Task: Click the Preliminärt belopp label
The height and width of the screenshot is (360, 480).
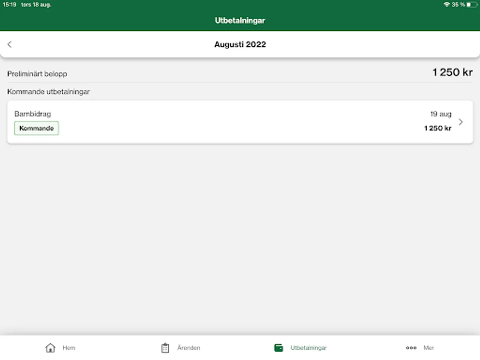Action: 37,74
